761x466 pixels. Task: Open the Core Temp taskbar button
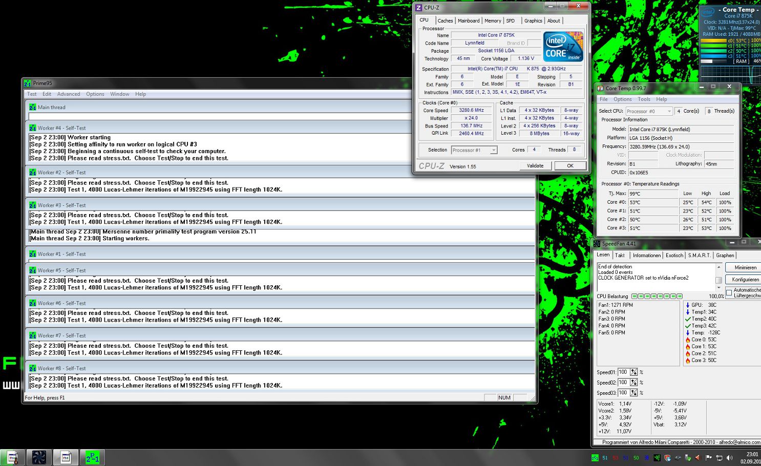[12, 457]
